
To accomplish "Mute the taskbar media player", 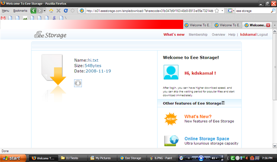I will click(213, 158).
